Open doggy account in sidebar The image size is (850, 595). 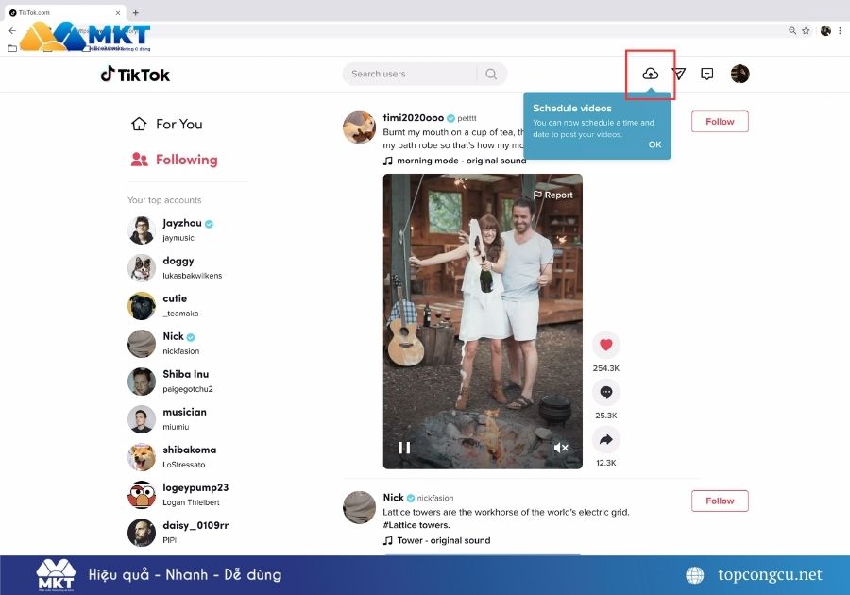click(x=175, y=267)
